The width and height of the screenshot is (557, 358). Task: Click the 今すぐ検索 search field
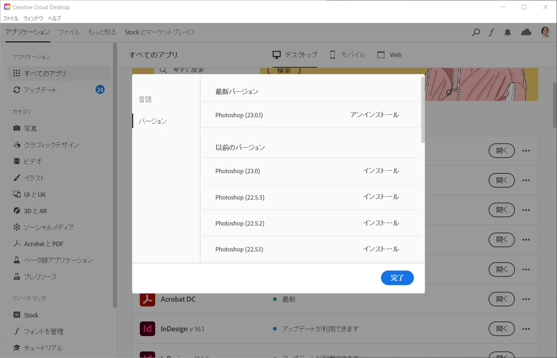pyautogui.click(x=207, y=71)
